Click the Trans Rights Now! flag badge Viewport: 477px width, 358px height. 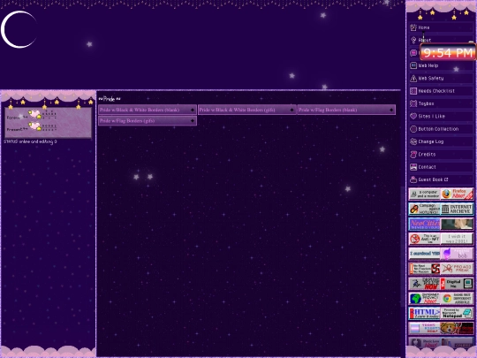point(424,329)
